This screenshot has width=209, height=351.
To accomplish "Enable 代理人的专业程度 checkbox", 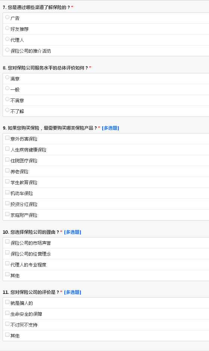I will pyautogui.click(x=7, y=264).
